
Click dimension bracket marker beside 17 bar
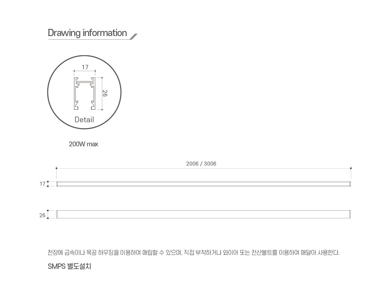(48, 184)
